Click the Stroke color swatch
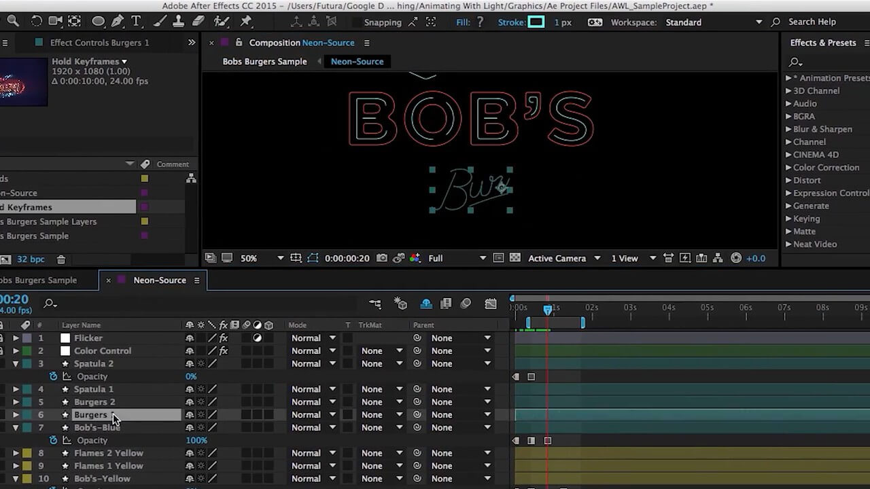 tap(536, 22)
